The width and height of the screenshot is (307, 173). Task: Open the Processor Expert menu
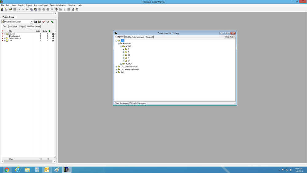41,5
